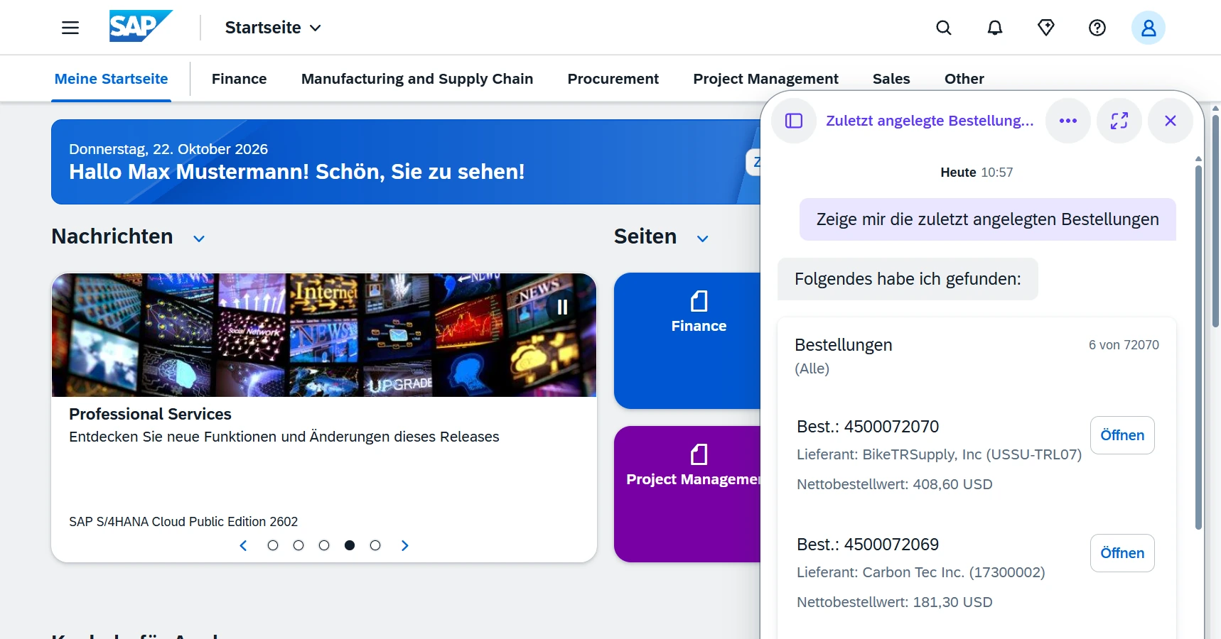Open the help question mark icon
This screenshot has height=639, width=1221.
(1097, 28)
